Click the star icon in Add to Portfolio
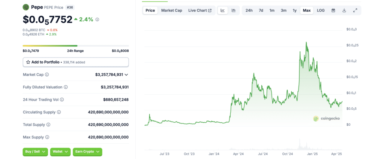 (x=28, y=62)
